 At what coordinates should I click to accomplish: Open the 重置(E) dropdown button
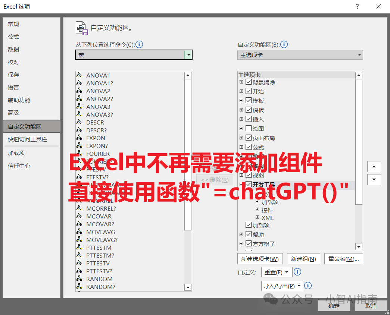click(277, 272)
